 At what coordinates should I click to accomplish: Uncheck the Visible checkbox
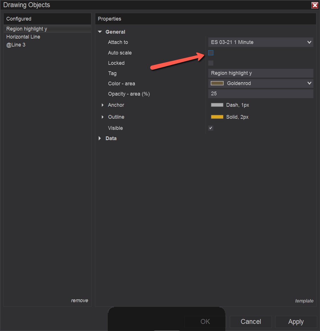pyautogui.click(x=211, y=128)
